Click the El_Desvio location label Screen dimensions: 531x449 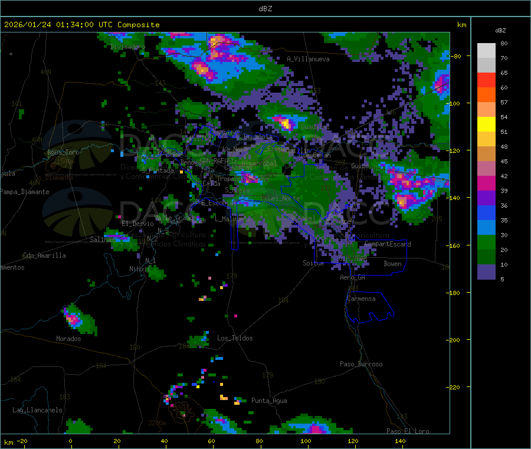point(137,224)
